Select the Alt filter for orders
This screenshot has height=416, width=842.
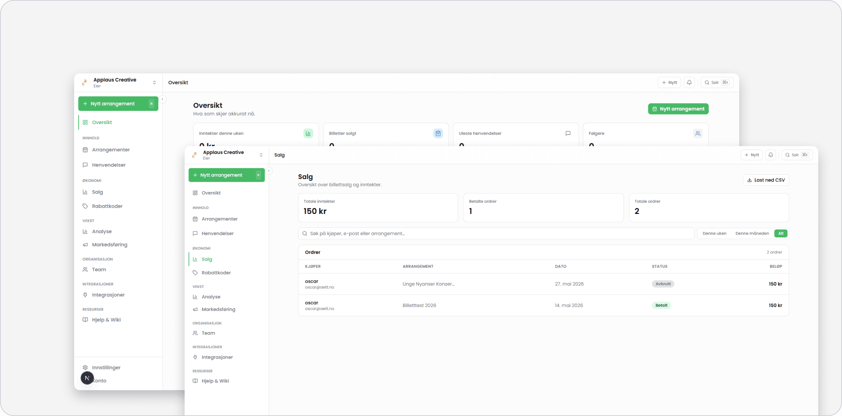(x=780, y=234)
